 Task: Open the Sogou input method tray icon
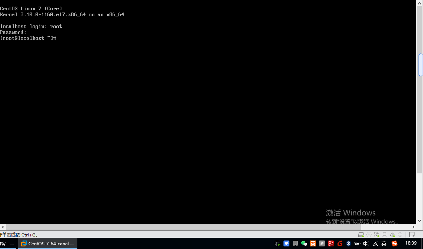point(395,243)
